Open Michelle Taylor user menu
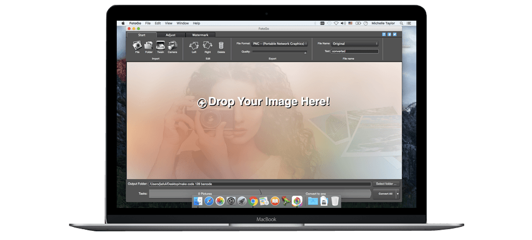Image resolution: width=532 pixels, height=240 pixels. (383, 23)
